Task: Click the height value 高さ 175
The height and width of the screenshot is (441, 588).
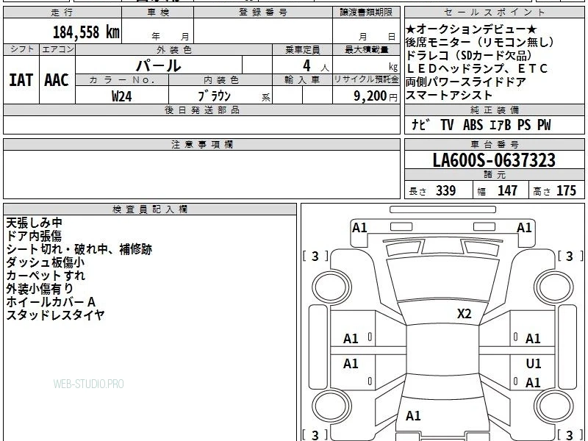Action: pos(555,190)
